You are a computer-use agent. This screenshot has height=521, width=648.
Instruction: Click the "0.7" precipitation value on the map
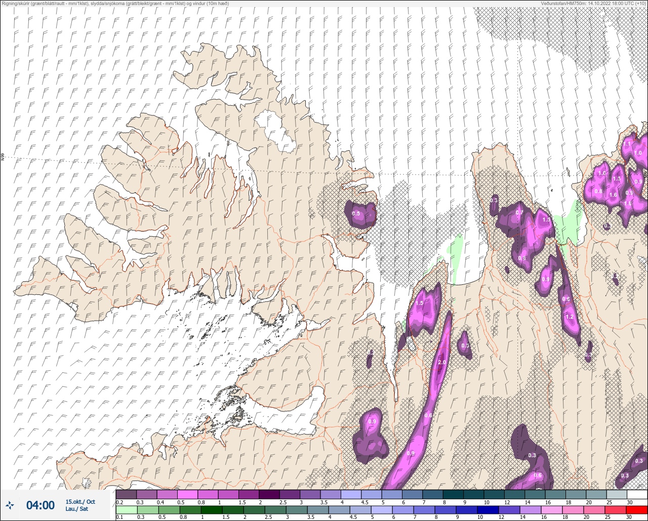[519, 212]
